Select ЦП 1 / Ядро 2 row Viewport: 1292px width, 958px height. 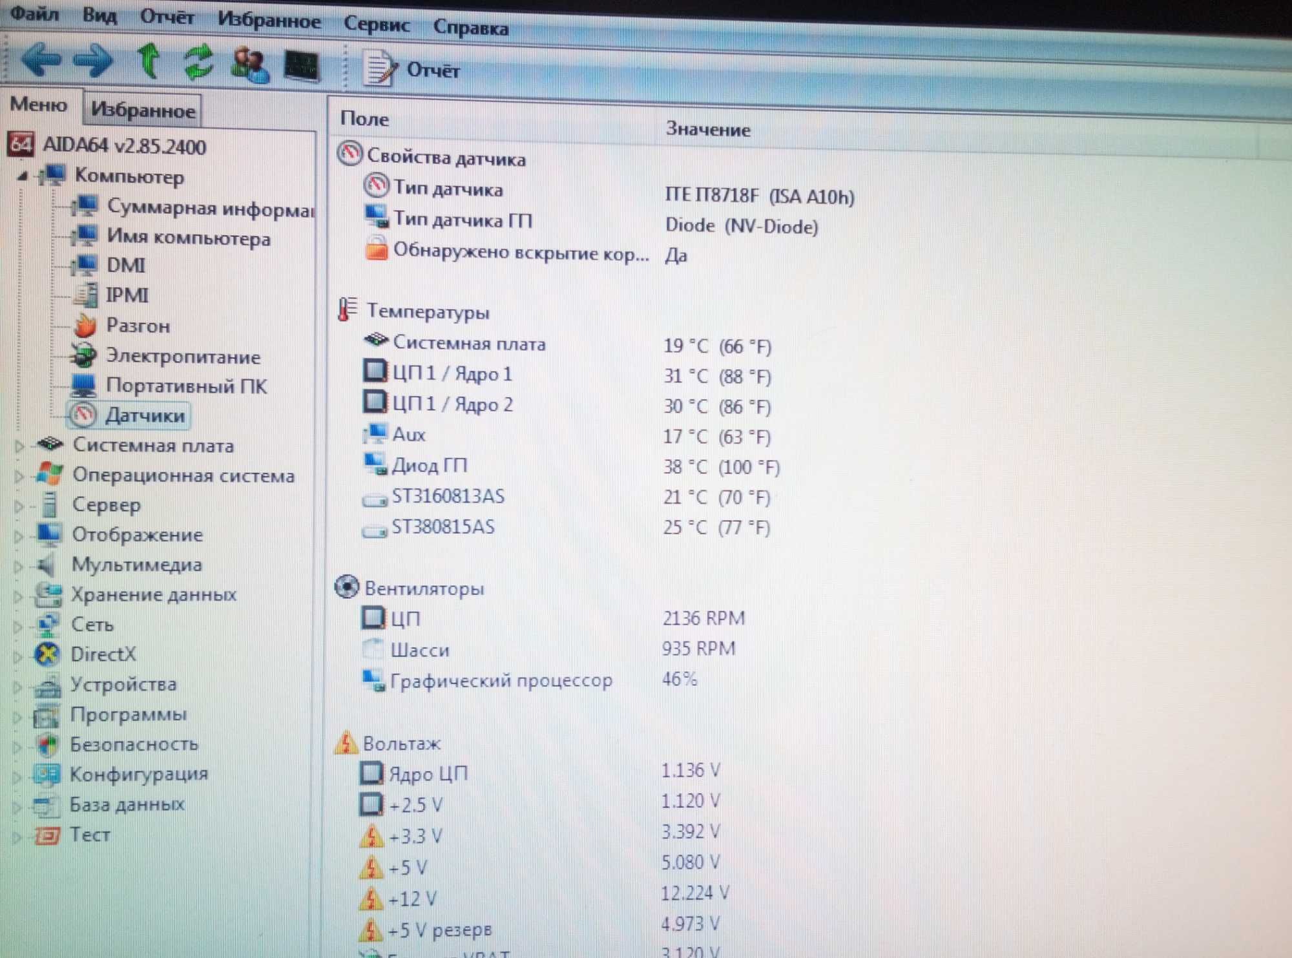567,404
